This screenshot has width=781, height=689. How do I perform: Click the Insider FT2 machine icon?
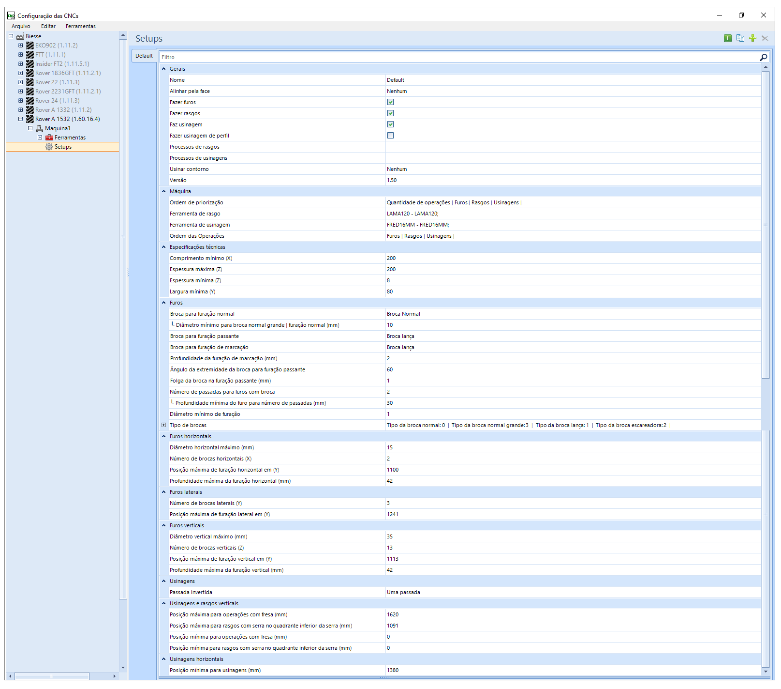tap(30, 64)
